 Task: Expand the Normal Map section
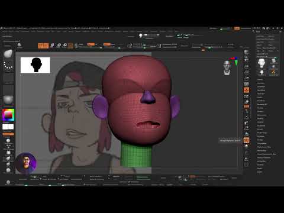coord(262,150)
